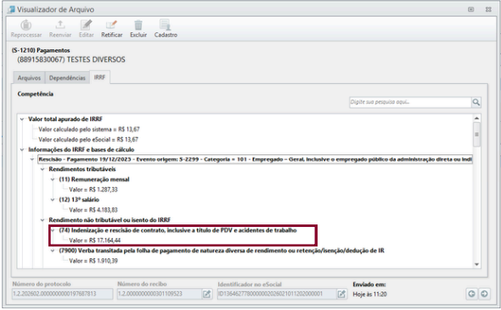The width and height of the screenshot is (501, 310).
Task: Switch to the Arquivos tab
Action: (x=29, y=78)
